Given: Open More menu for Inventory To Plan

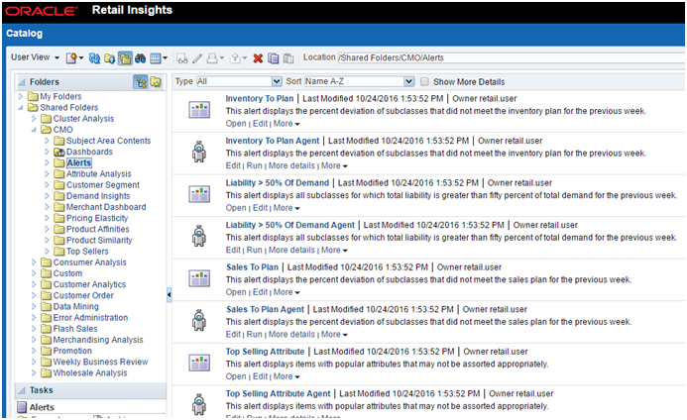Looking at the screenshot, I should click(286, 124).
